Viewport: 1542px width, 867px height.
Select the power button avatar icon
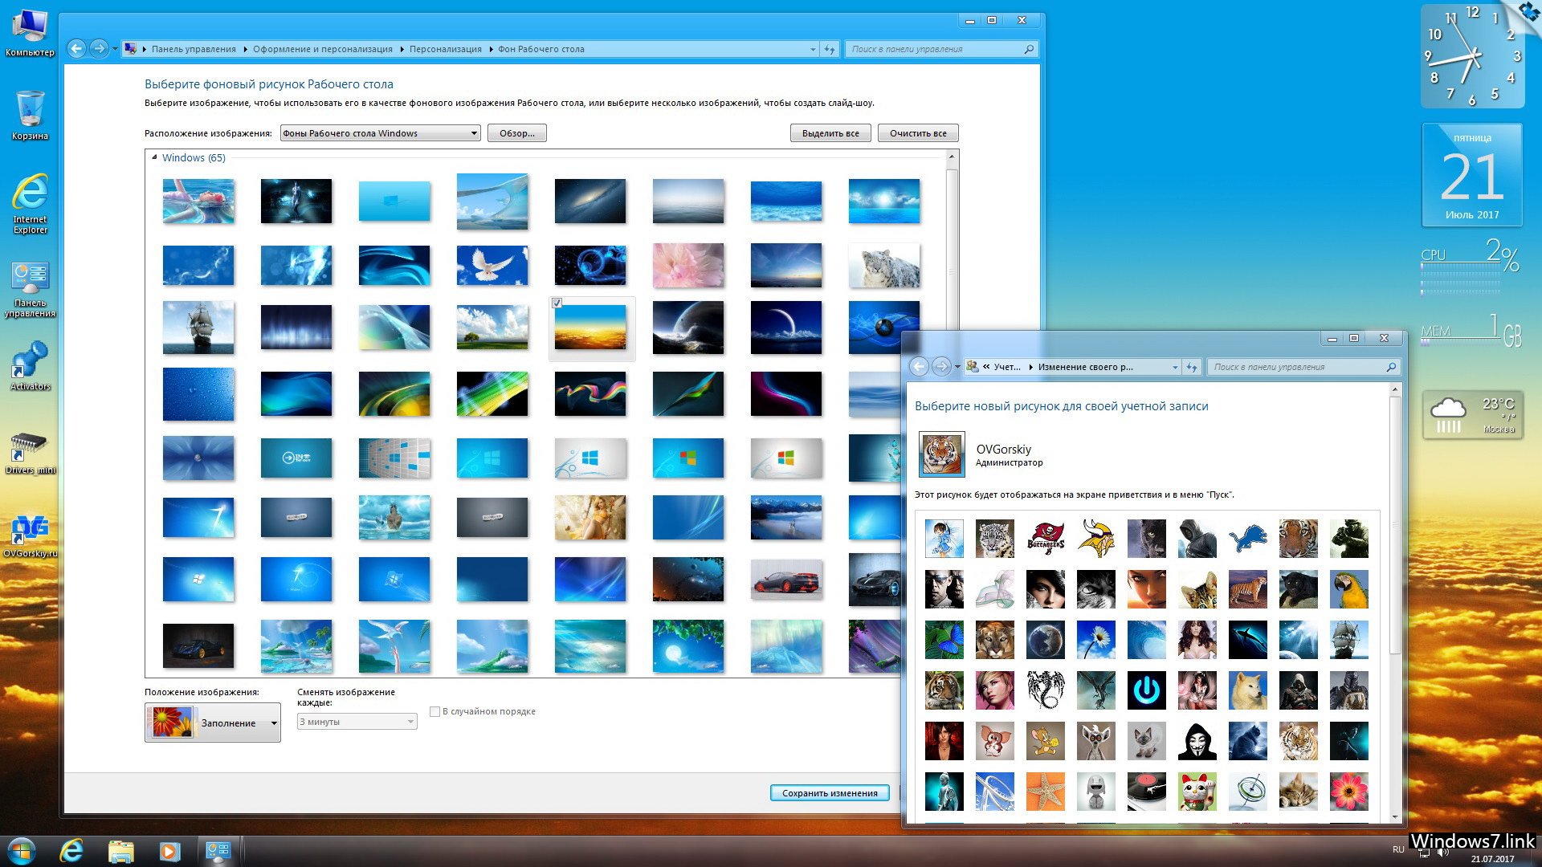[1146, 689]
